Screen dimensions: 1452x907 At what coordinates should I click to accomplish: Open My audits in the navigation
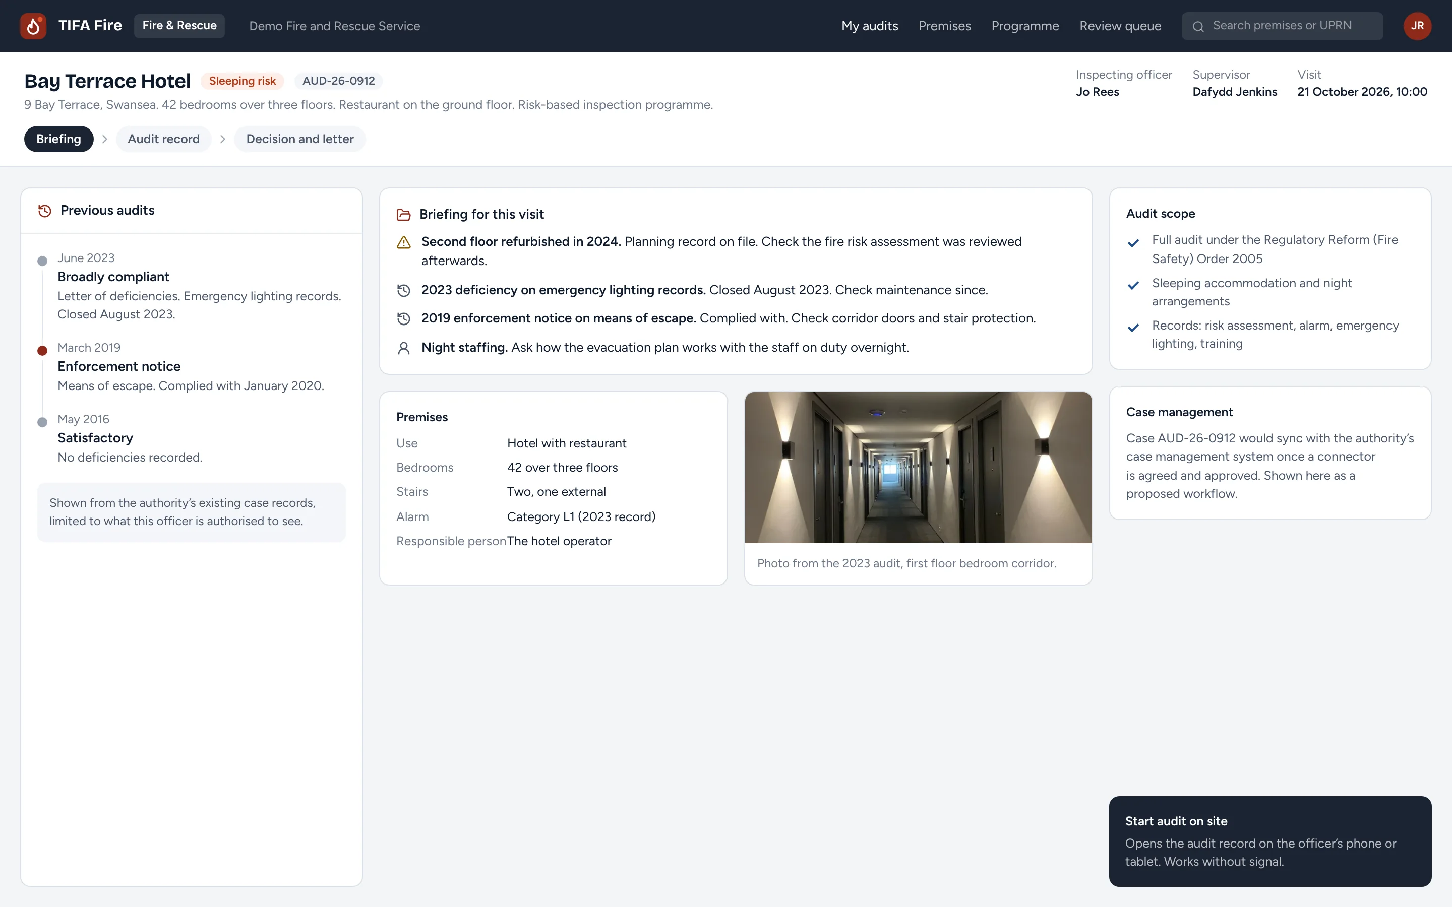(x=869, y=26)
